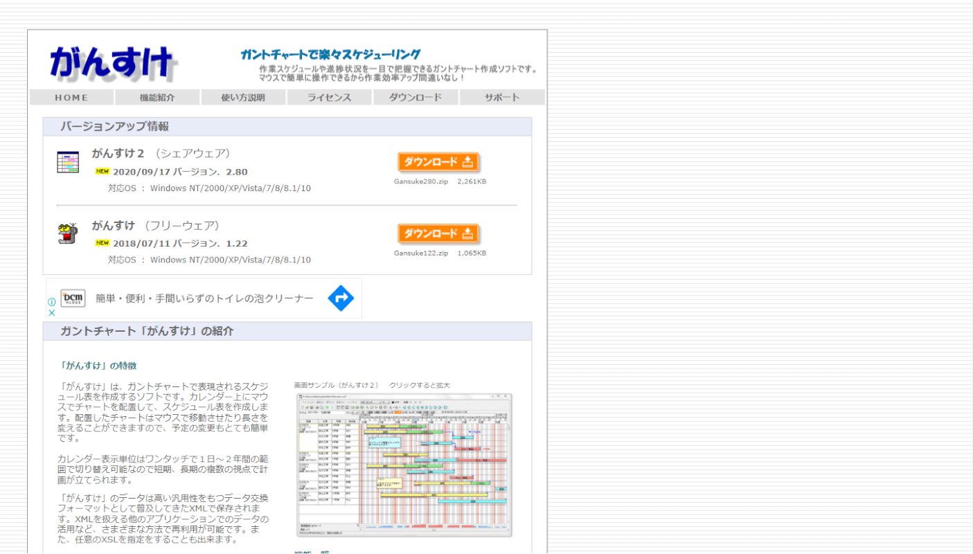The width and height of the screenshot is (973, 554).
Task: Click the がんすけ2 (シェアウェア) heading
Action: [x=161, y=153]
